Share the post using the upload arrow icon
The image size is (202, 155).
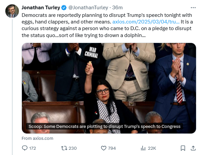(x=193, y=148)
